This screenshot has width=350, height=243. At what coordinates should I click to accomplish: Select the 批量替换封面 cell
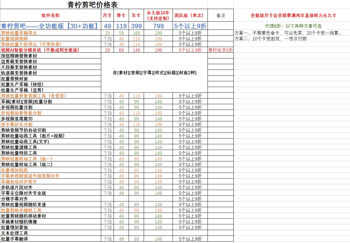(x=51, y=79)
